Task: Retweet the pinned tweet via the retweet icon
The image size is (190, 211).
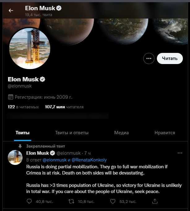Action: pos(71,201)
